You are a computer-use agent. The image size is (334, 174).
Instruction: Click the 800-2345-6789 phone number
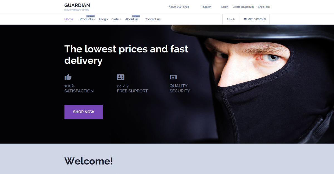click(180, 7)
